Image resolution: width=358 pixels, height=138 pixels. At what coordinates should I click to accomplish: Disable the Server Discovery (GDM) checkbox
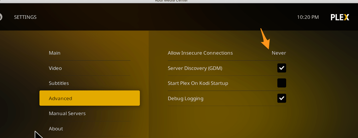pyautogui.click(x=282, y=68)
